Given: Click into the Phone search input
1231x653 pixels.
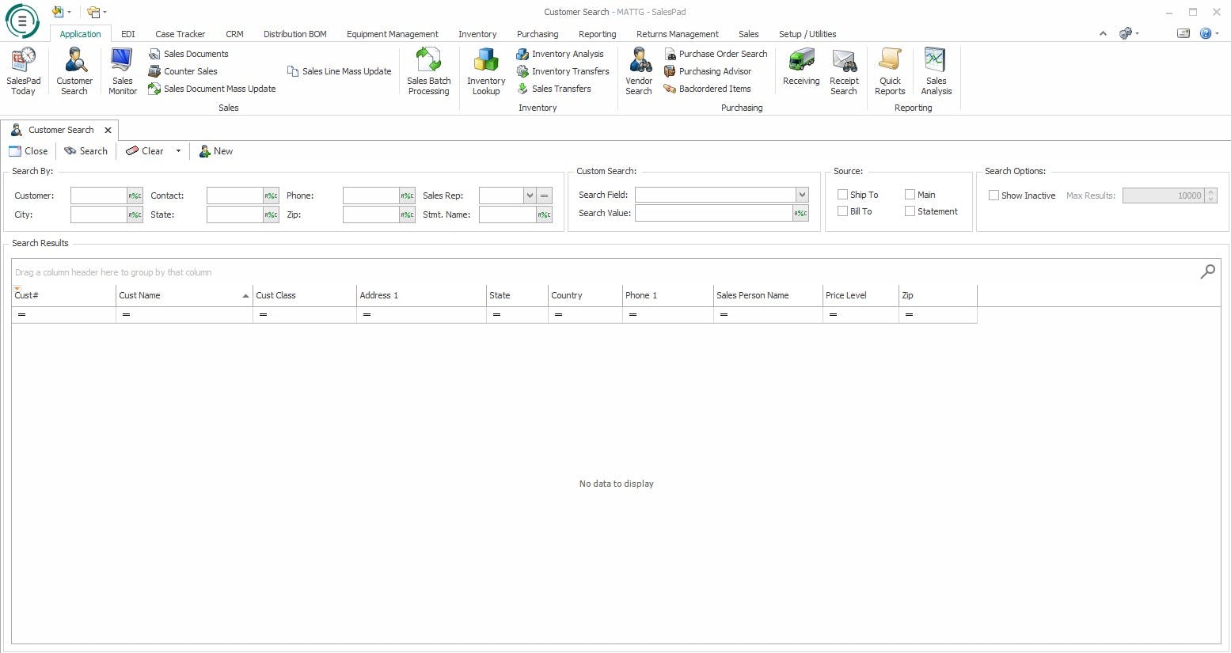Looking at the screenshot, I should [x=371, y=196].
